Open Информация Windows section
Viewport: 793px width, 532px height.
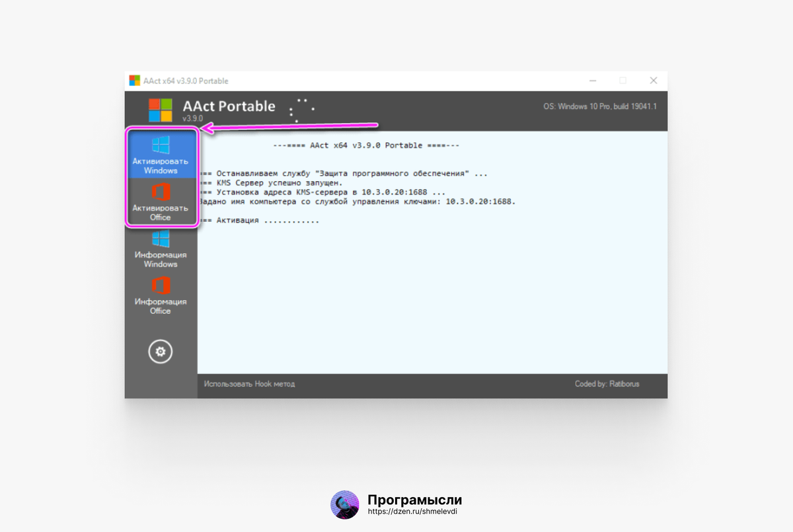pyautogui.click(x=161, y=249)
